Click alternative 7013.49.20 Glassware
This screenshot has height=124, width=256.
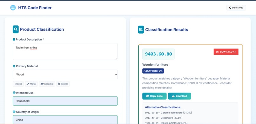tap(164, 118)
